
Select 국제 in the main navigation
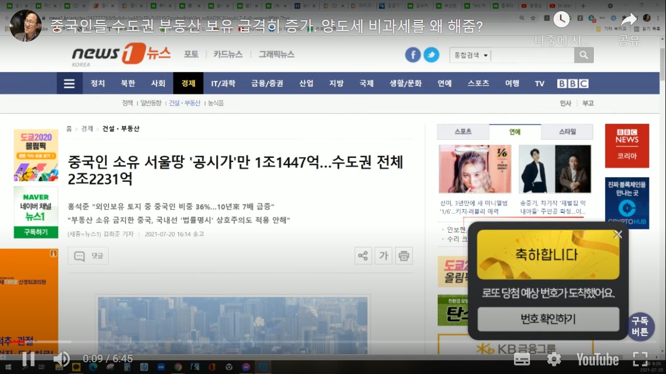point(367,83)
